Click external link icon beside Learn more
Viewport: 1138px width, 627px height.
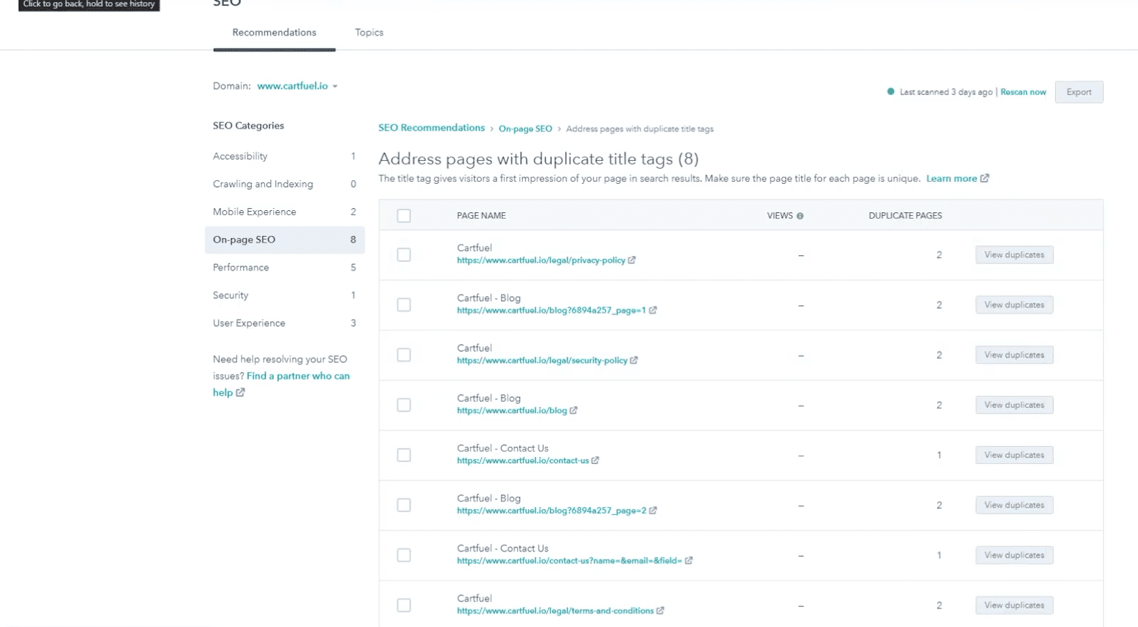(x=985, y=178)
